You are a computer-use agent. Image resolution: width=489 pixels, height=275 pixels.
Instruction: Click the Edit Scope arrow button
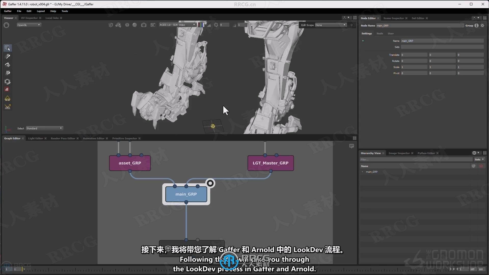click(351, 25)
